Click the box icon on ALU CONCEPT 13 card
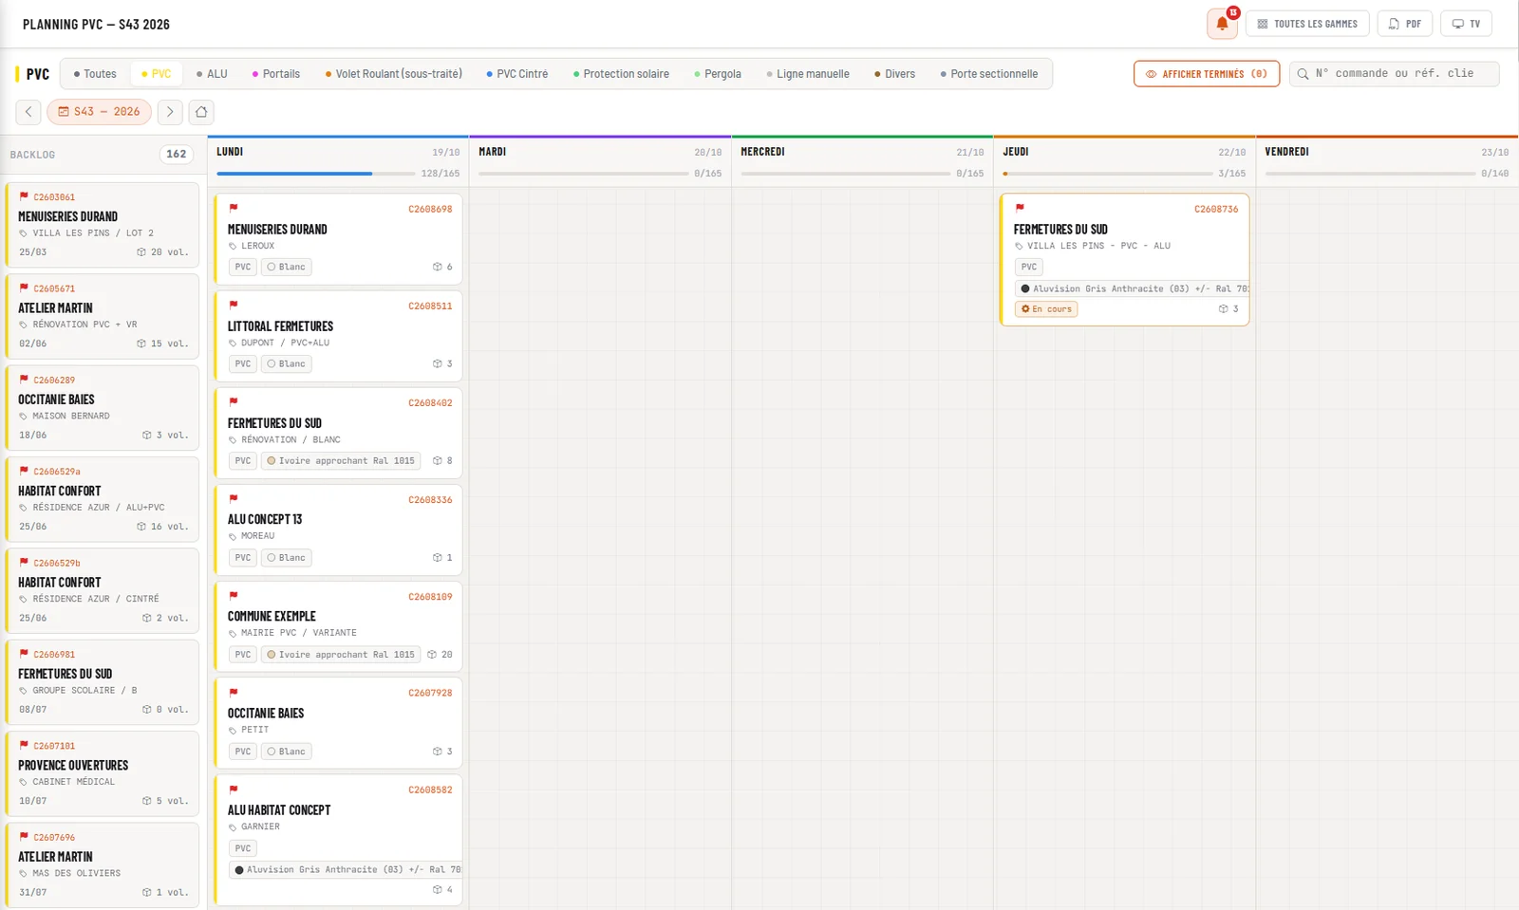The image size is (1519, 910). pyautogui.click(x=438, y=557)
